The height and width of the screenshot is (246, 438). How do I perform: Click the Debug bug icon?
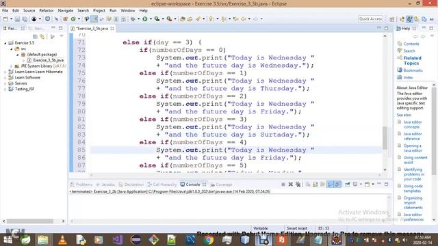[133, 19]
